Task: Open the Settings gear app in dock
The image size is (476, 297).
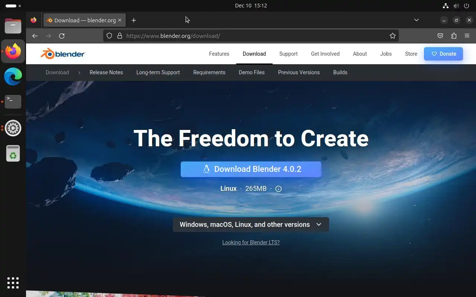Action: coord(13,128)
